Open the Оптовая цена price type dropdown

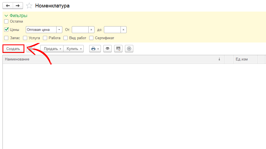coord(59,30)
